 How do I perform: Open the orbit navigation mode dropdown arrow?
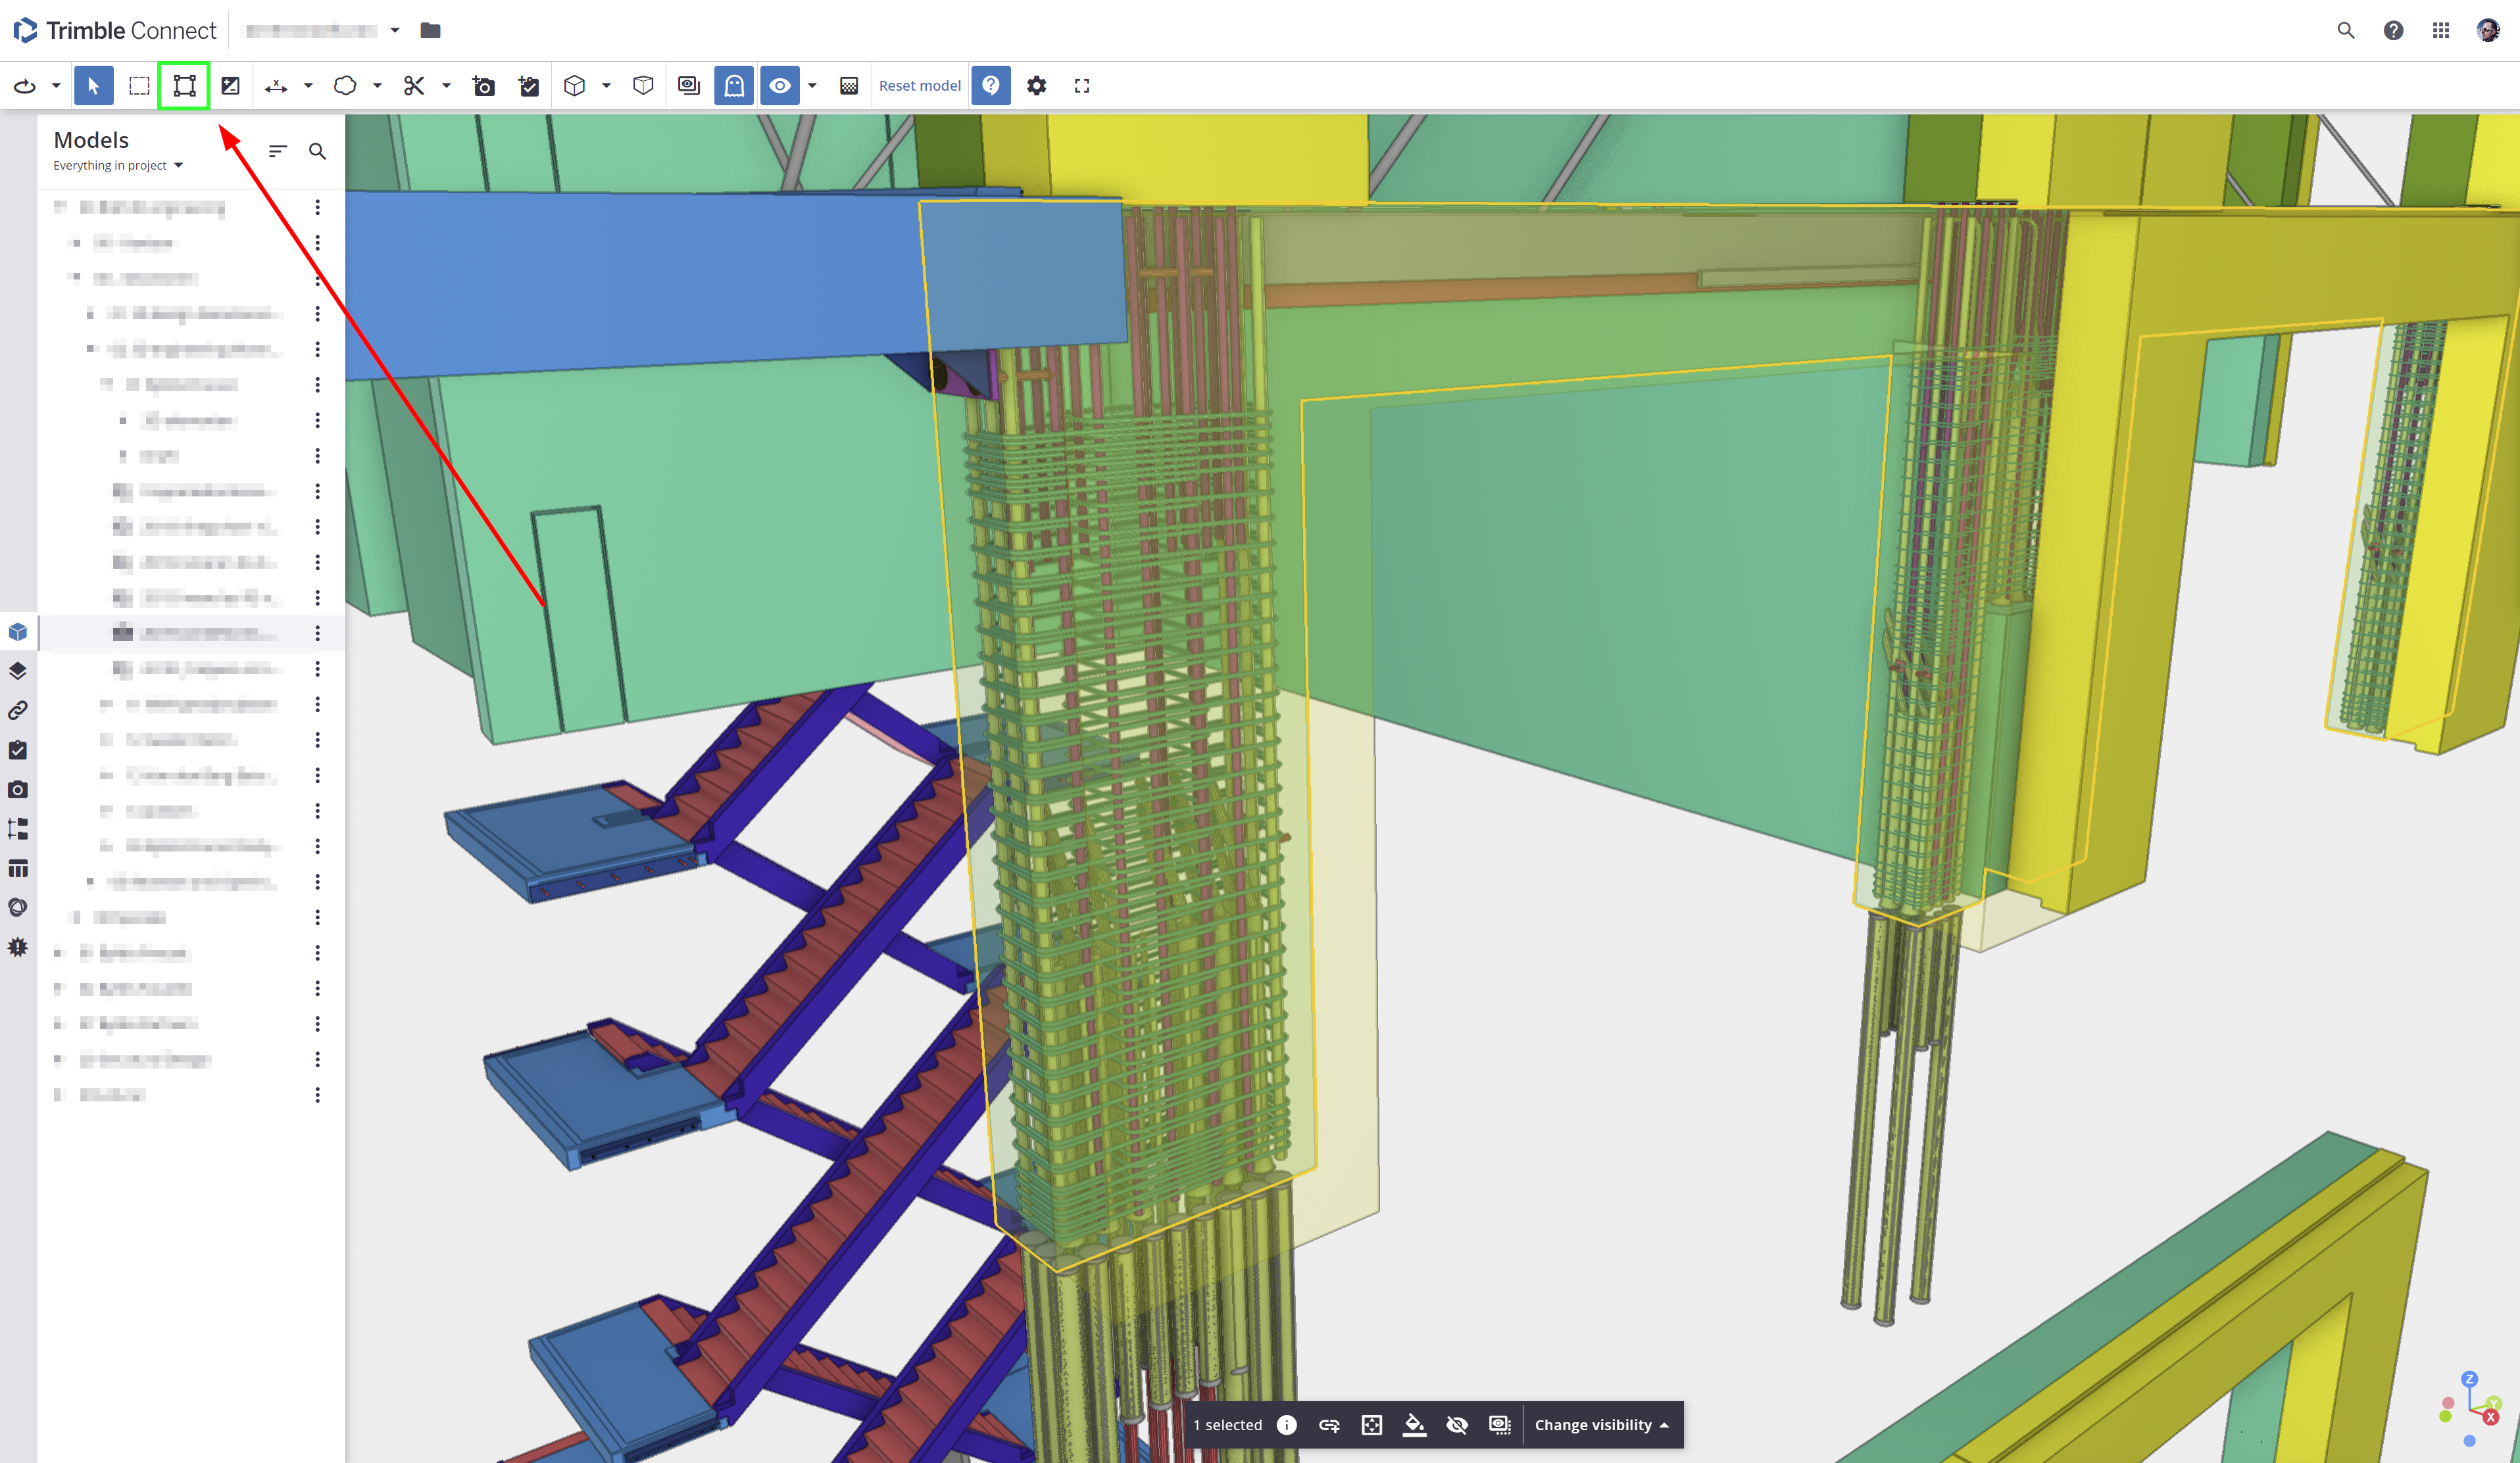click(x=56, y=86)
